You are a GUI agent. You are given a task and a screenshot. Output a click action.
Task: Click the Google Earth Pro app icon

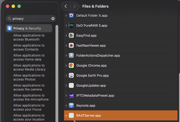coord(71,76)
